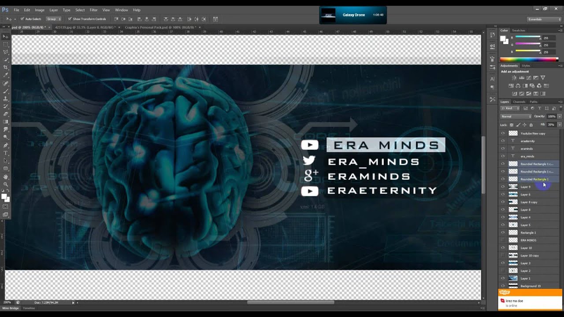Select the Pen tool
Viewport: 564px width, 317px height.
pos(6,145)
